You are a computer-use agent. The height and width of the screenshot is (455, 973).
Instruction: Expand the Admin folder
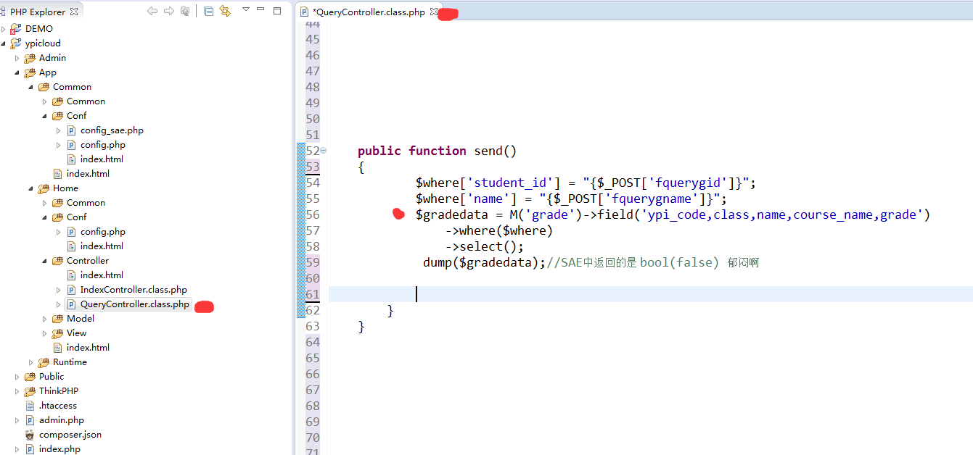[17, 58]
